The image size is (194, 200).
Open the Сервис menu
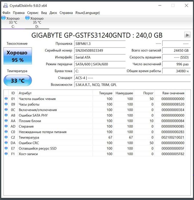point(33,13)
